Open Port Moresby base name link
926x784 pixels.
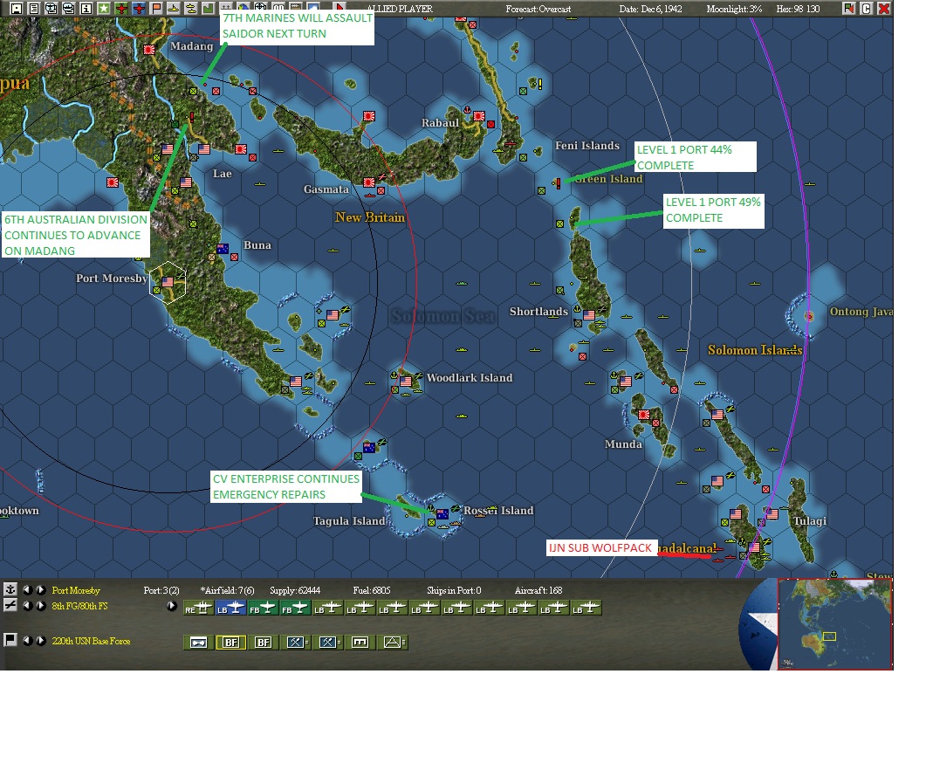coord(76,590)
